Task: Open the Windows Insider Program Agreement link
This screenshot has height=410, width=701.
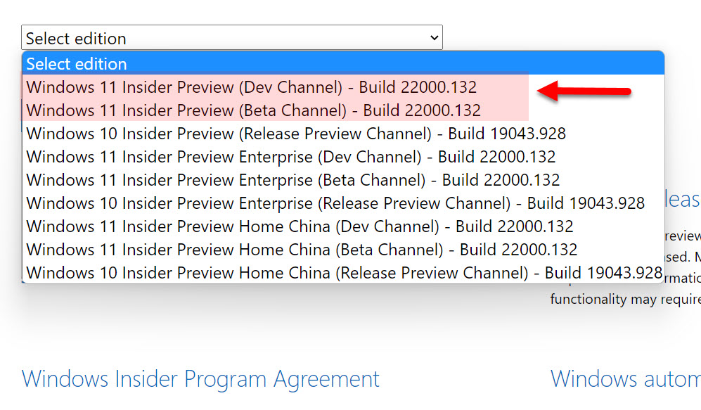Action: (200, 379)
